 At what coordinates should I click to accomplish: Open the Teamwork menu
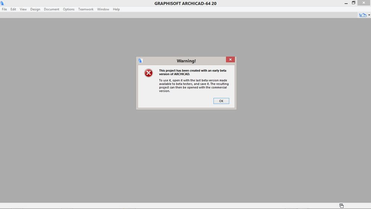(x=86, y=9)
